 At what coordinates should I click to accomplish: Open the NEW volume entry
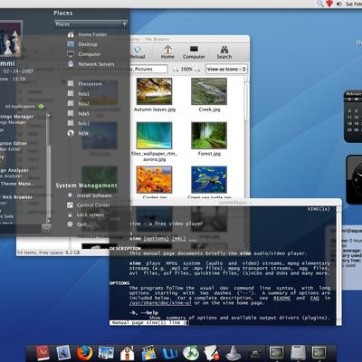(78, 133)
